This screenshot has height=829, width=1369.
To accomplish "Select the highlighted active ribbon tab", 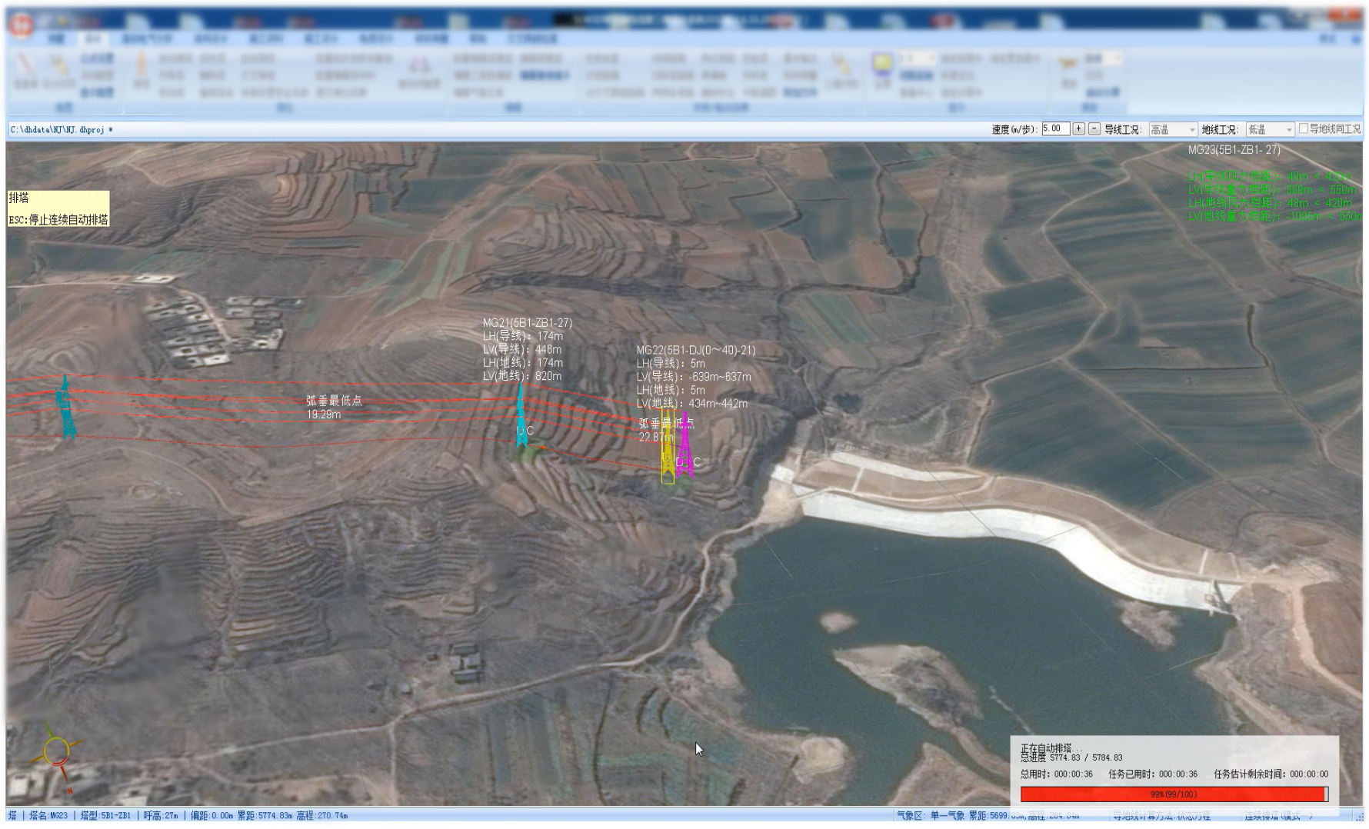I will tap(93, 38).
